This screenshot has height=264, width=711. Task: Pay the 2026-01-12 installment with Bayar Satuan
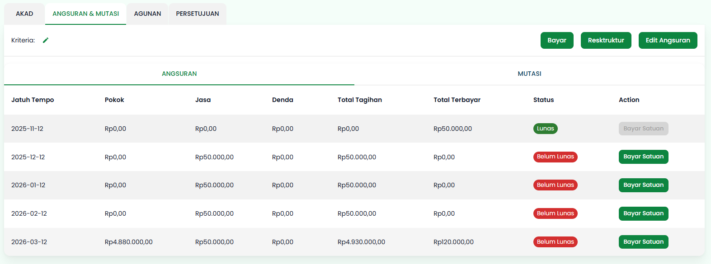[643, 185]
